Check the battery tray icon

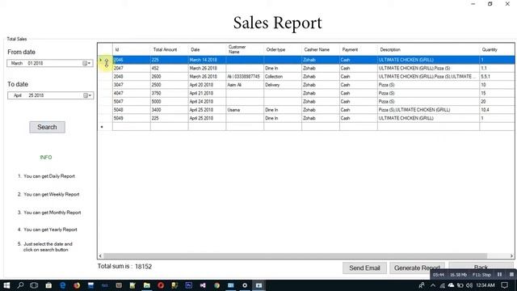pyautogui.click(x=460, y=285)
